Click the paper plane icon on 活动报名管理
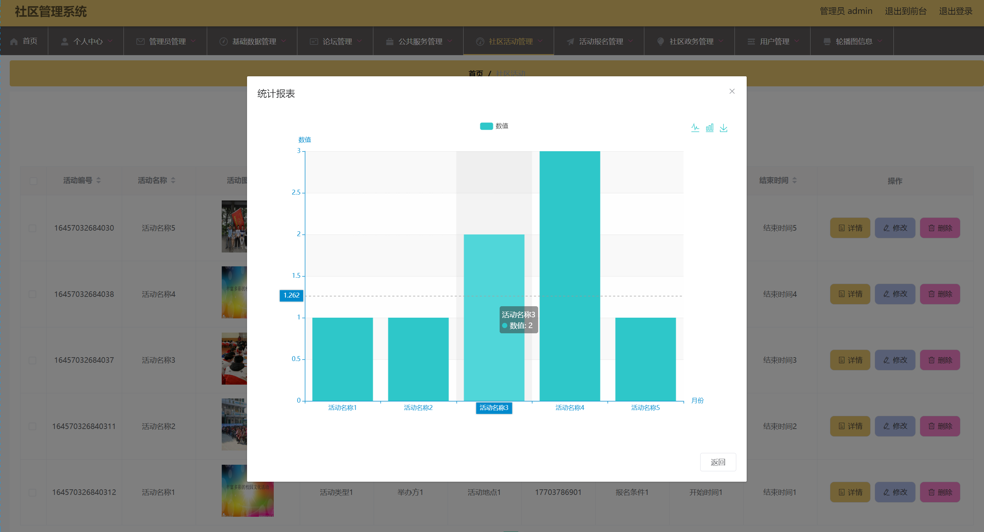Viewport: 984px width, 532px height. point(570,41)
